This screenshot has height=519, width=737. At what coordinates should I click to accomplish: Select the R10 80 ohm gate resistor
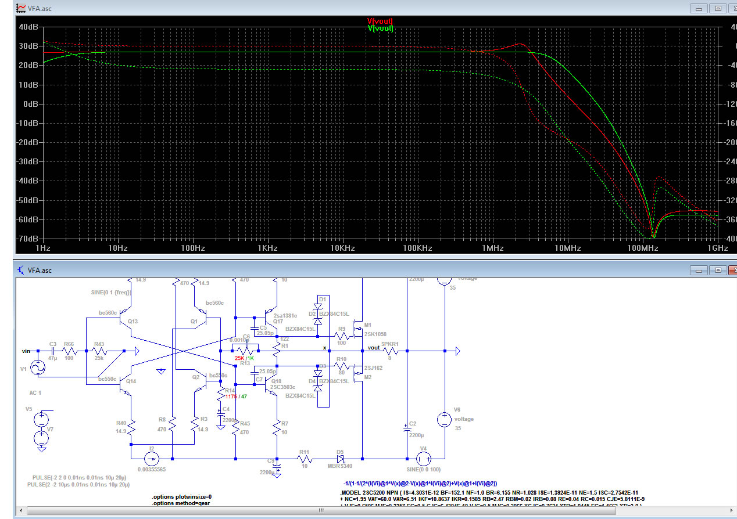click(341, 366)
